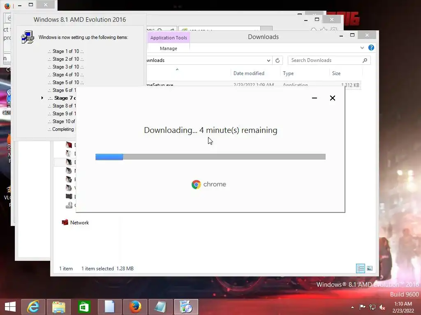Open Windows Store taskbar icon
This screenshot has width=421, height=315.
(84, 307)
